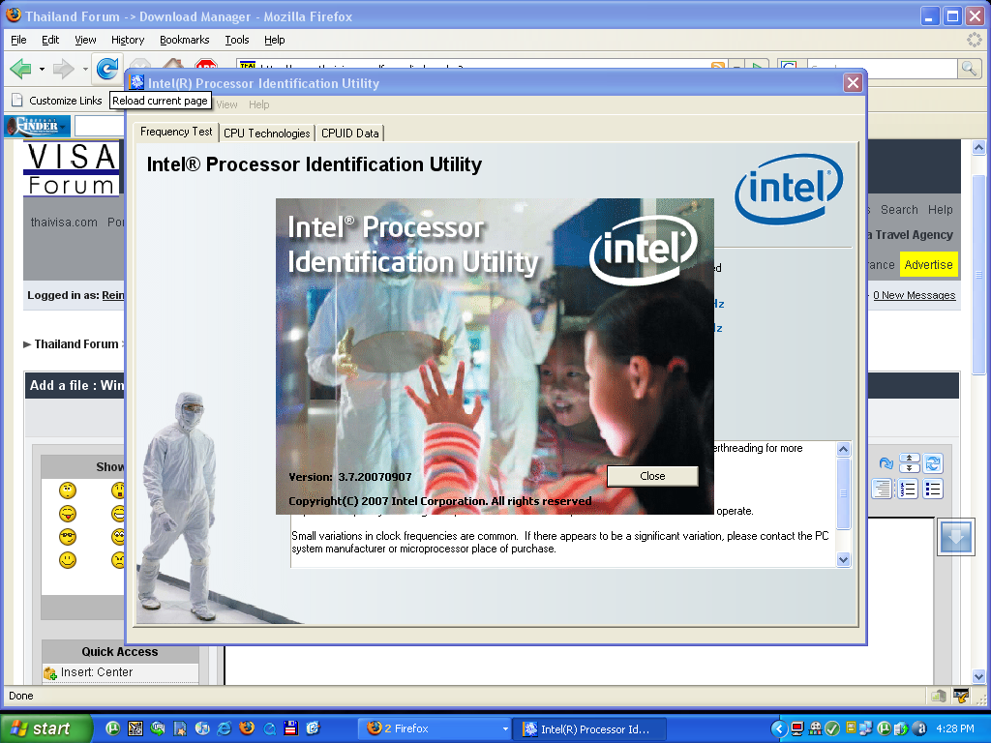Click the Firefox Back arrow button
Screen dimensions: 991x743
21,69
